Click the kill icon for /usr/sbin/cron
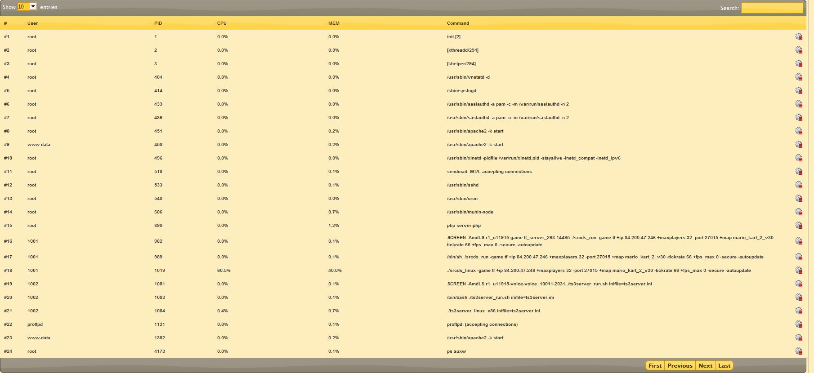The image size is (814, 373). (799, 199)
